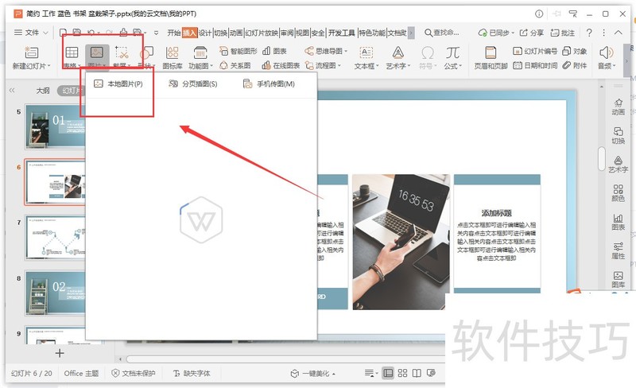Viewport: 636px width, 388px height.
Task: Insert Slide Number (幻灯片编号)
Action: 535,51
